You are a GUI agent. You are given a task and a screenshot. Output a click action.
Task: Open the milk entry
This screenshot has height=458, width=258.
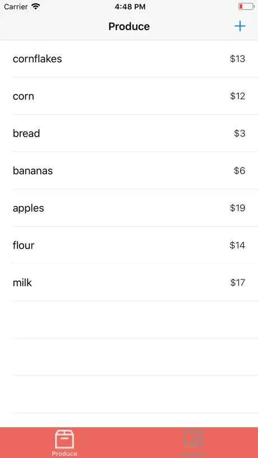click(x=129, y=282)
